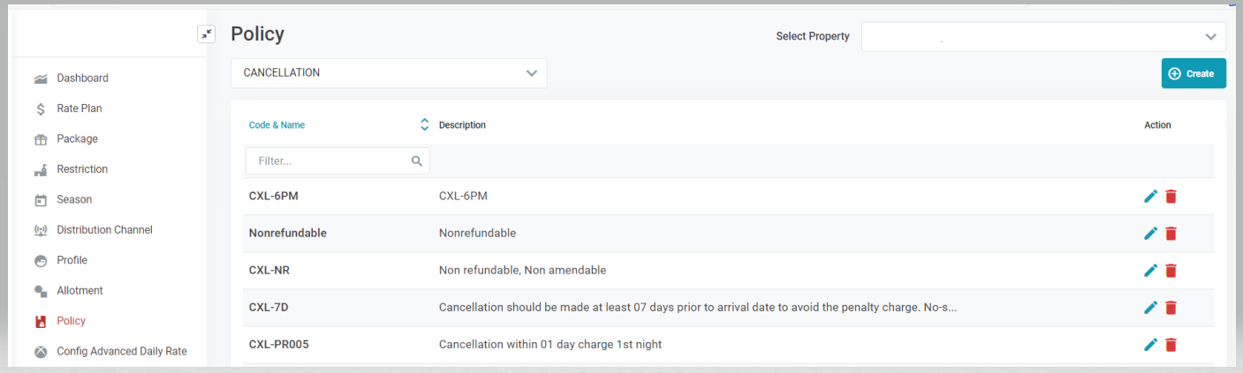Expand the CANCELLATION policy type dropdown
Image resolution: width=1243 pixels, height=373 pixels.
coord(389,73)
